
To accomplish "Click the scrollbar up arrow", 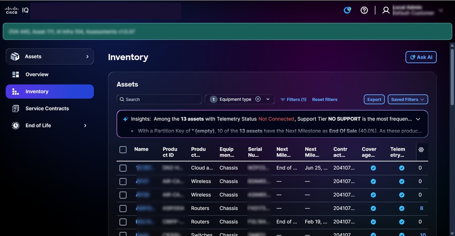I will 452,45.
